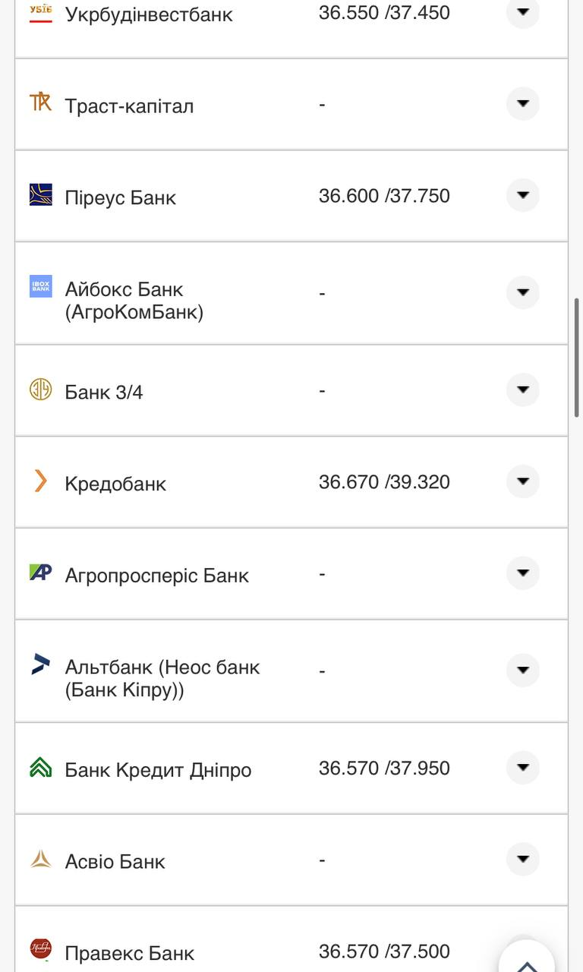Click the Банк 3/4 logo icon
The image size is (583, 972).
coord(40,390)
